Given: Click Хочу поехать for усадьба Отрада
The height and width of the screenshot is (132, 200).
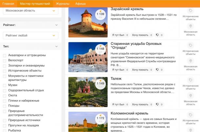Looking at the screenshot, I should (x=142, y=70).
